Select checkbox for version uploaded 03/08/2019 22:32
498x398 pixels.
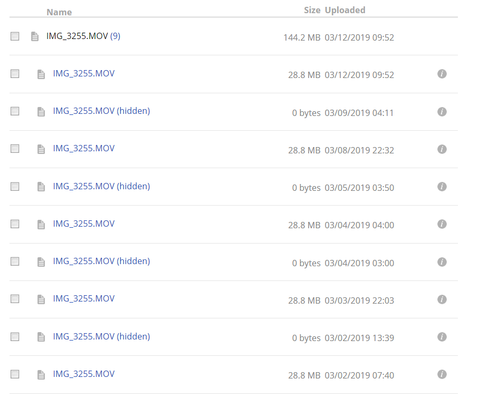click(x=15, y=149)
